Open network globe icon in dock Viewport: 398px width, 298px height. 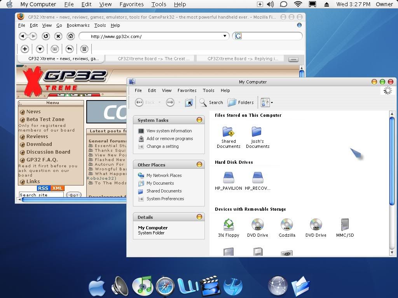[x=278, y=286]
